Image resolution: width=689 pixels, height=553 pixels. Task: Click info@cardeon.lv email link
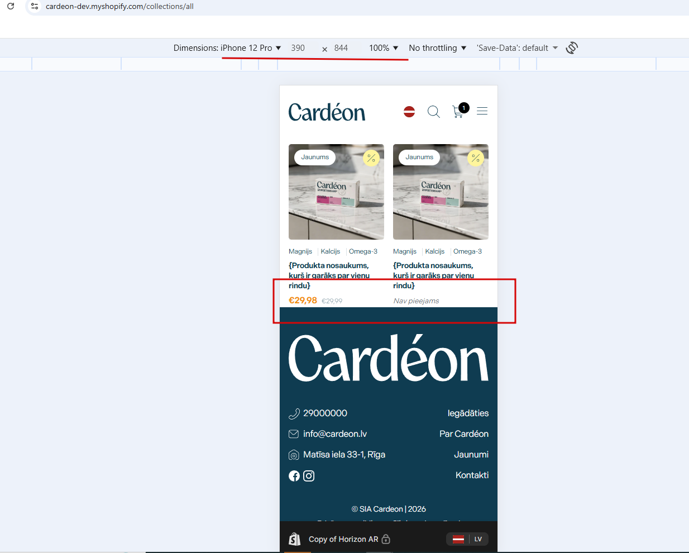[x=335, y=434]
